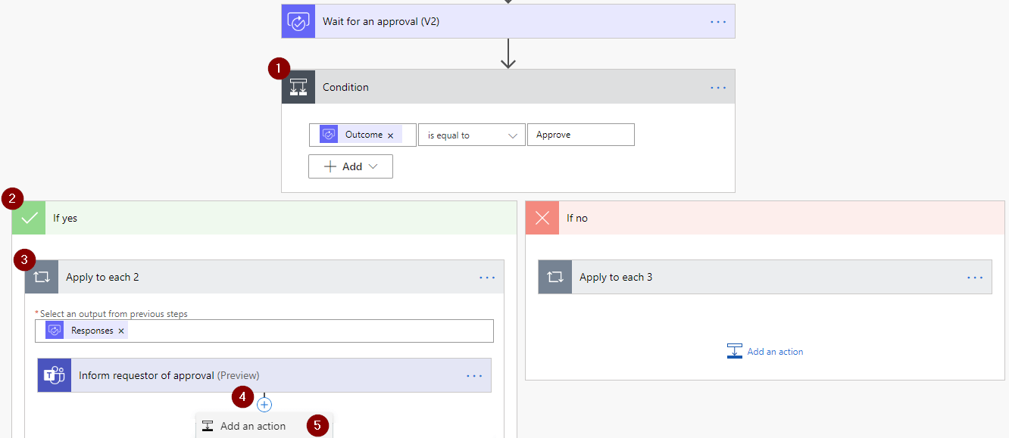This screenshot has height=438, width=1009.
Task: Click the approvals icon on Wait for an approval
Action: click(x=298, y=20)
